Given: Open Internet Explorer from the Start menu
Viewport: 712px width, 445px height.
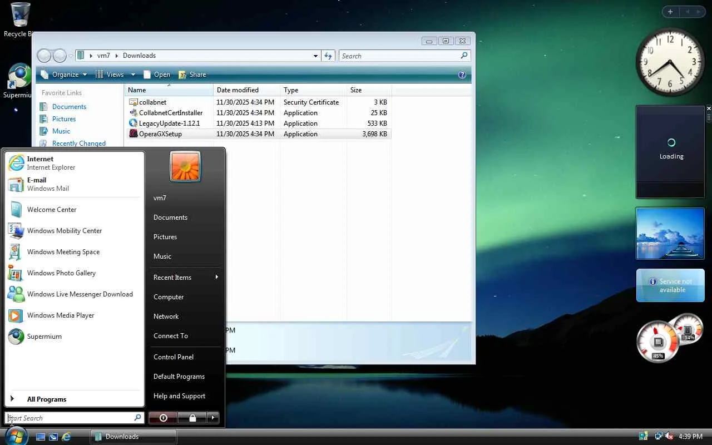Looking at the screenshot, I should [x=75, y=163].
